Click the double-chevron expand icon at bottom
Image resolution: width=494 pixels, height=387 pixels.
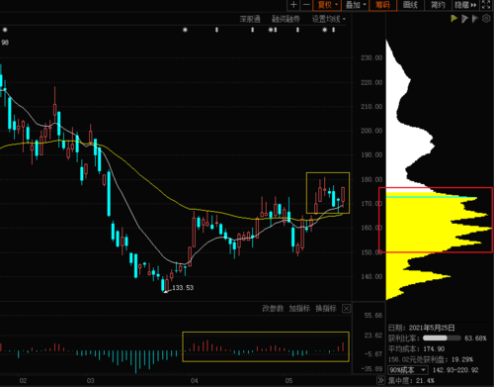tap(380, 380)
